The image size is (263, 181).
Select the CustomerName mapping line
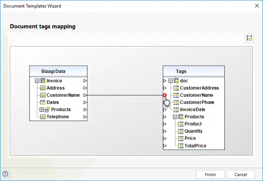(125, 95)
